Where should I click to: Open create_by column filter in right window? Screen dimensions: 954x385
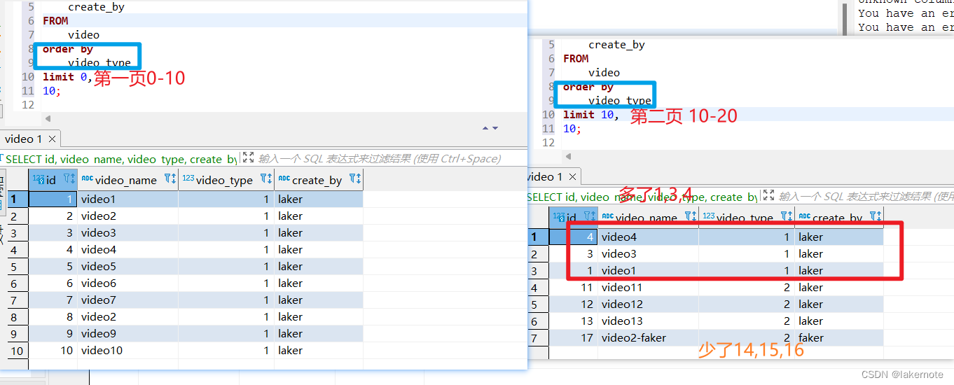(875, 217)
